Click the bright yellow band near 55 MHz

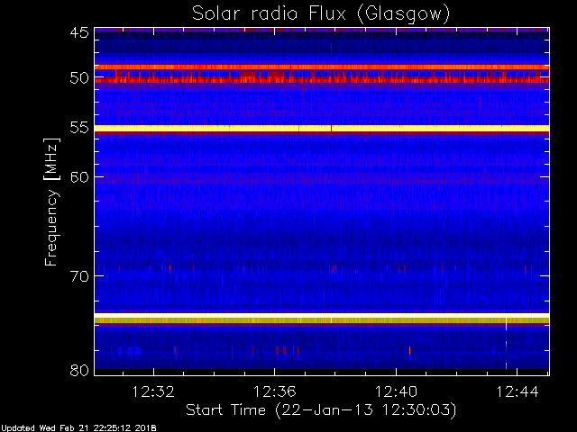click(x=322, y=128)
